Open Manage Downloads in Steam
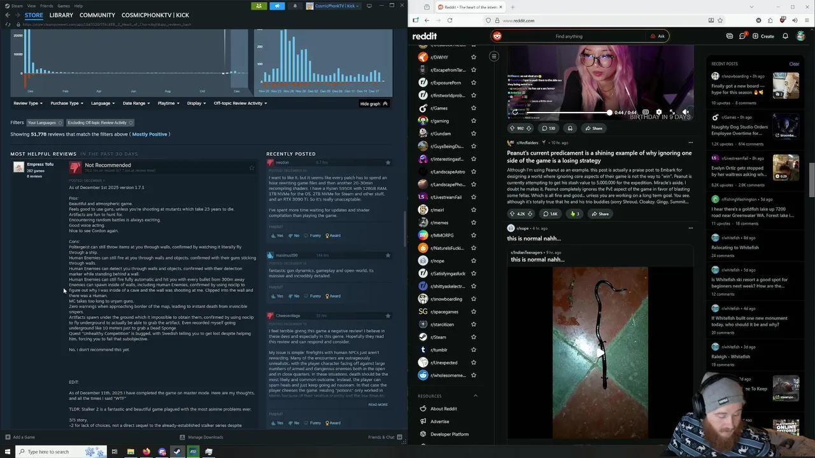The width and height of the screenshot is (815, 458). [x=201, y=437]
